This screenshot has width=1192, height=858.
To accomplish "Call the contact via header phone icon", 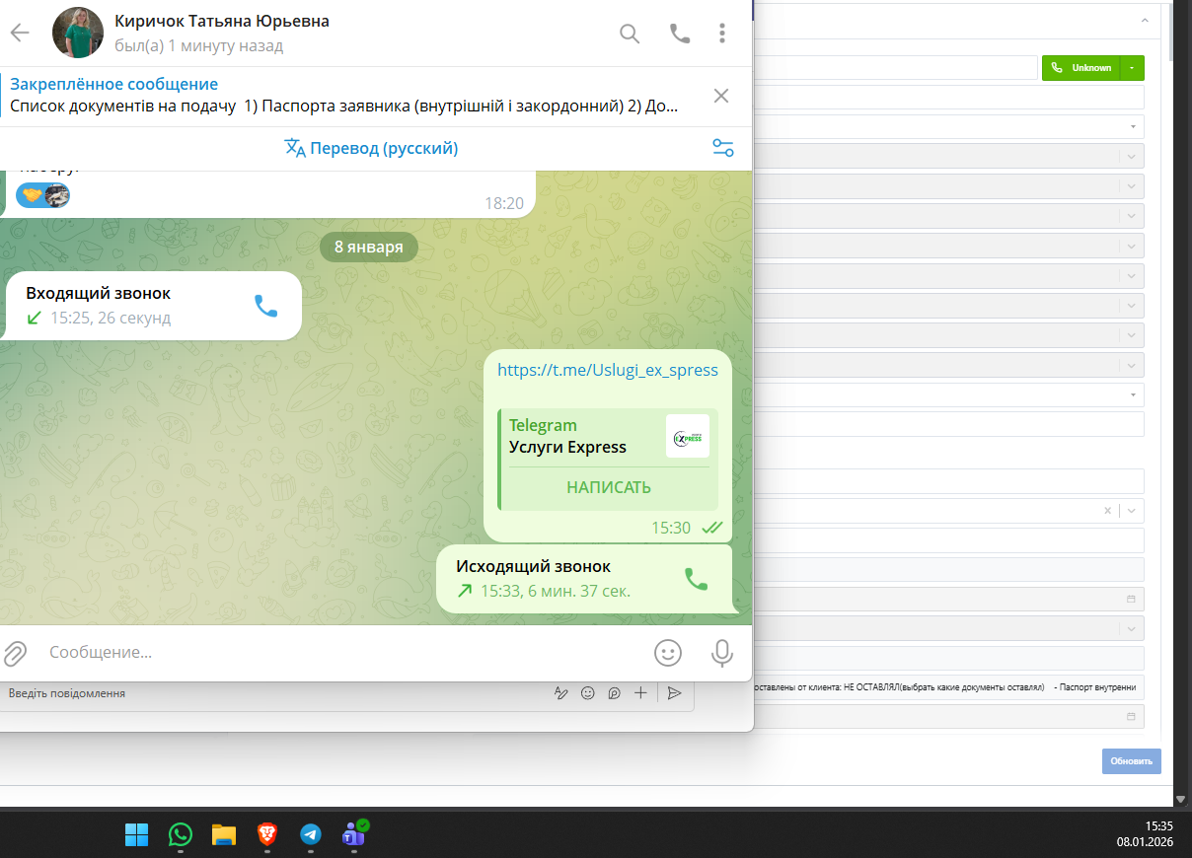I will tap(680, 34).
